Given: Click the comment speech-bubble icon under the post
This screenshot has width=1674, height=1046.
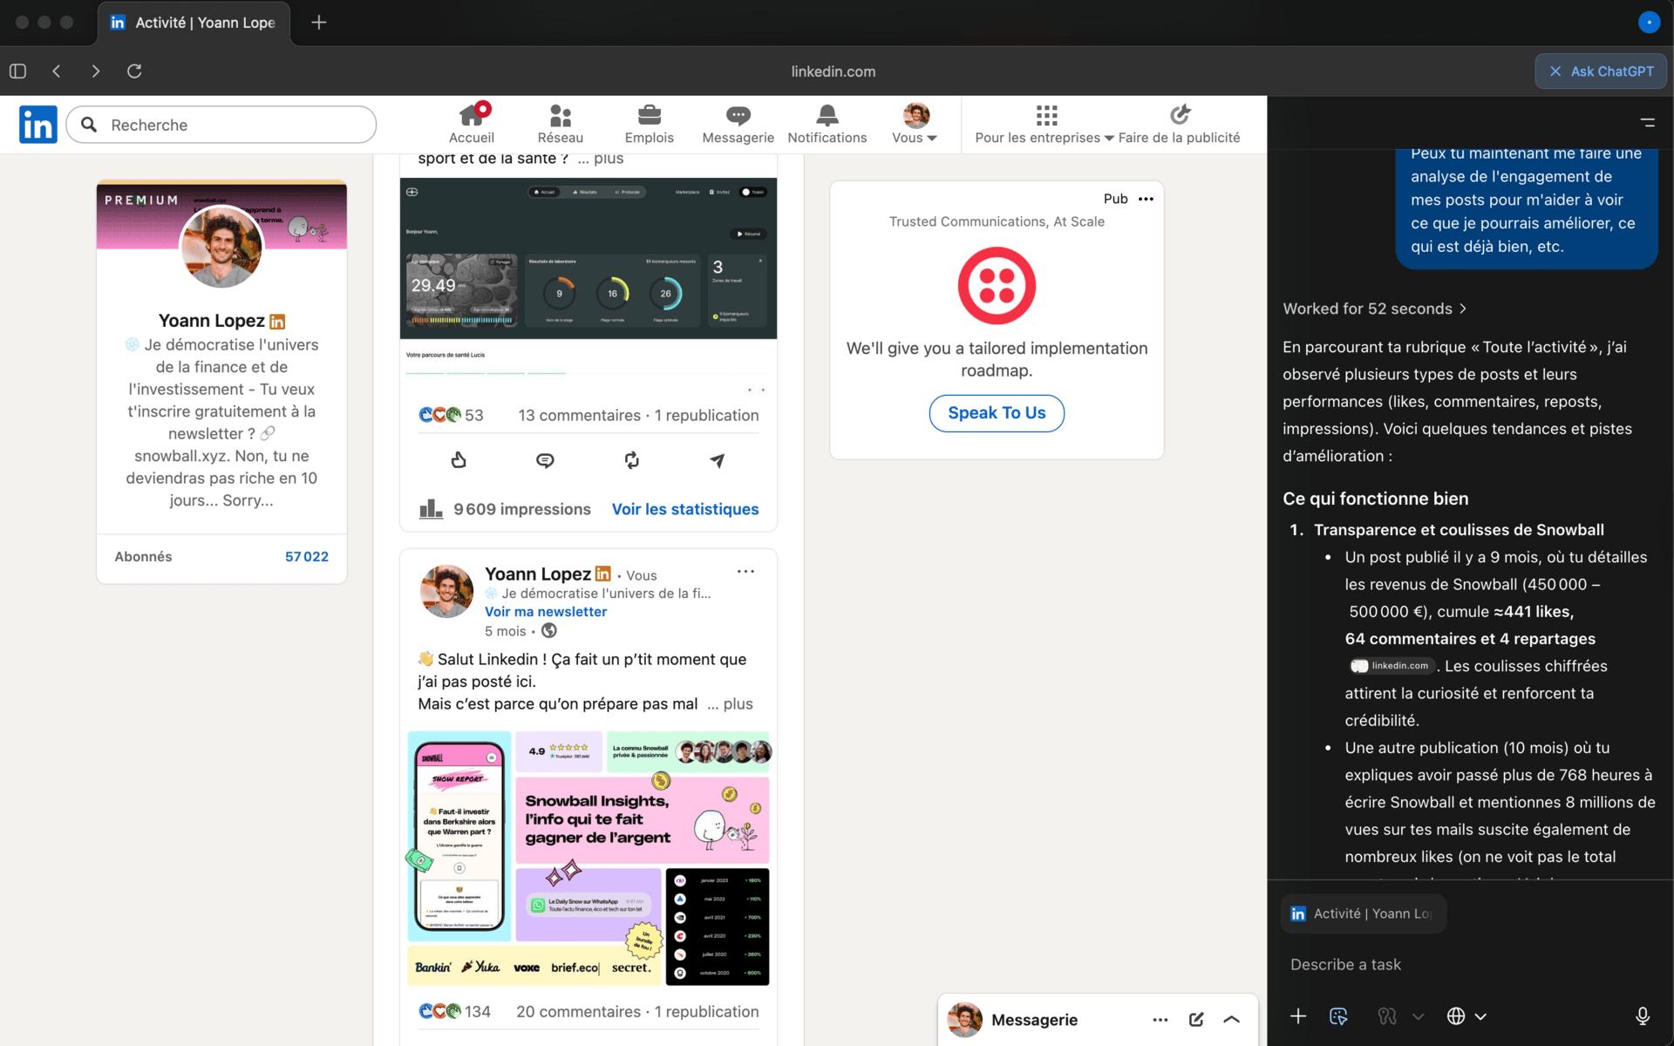Looking at the screenshot, I should point(545,460).
